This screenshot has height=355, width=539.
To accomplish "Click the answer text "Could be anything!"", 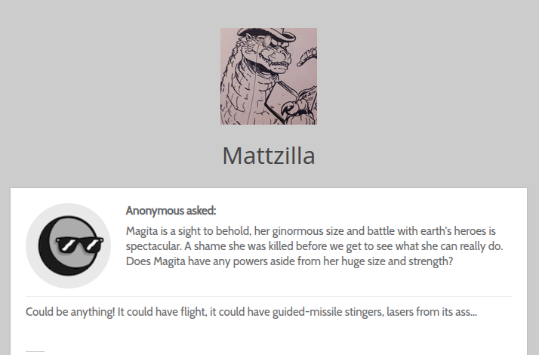I will click(x=70, y=312).
